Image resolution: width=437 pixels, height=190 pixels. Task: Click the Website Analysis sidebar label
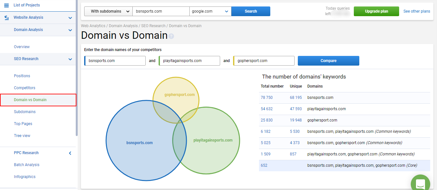(28, 17)
